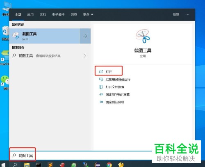Open the green leaf taskbar app
The image size is (205, 167).
point(74,165)
